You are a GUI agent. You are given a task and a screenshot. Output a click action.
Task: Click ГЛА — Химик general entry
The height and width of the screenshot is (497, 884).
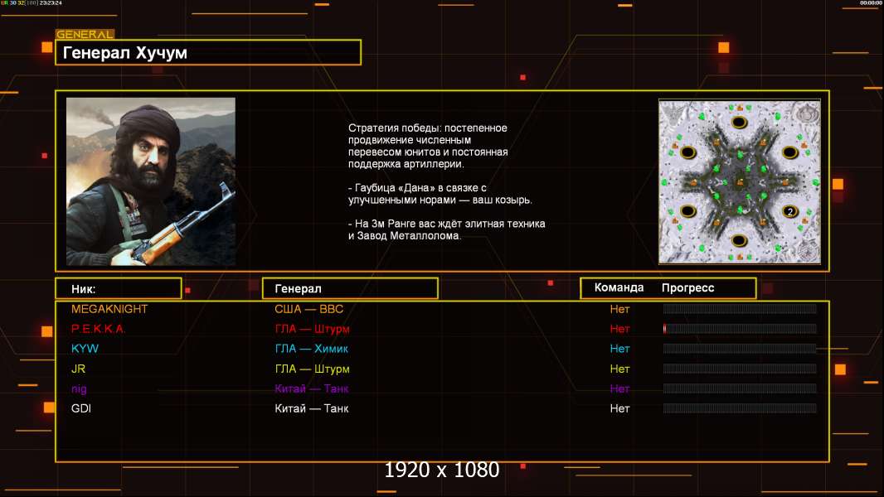click(311, 349)
